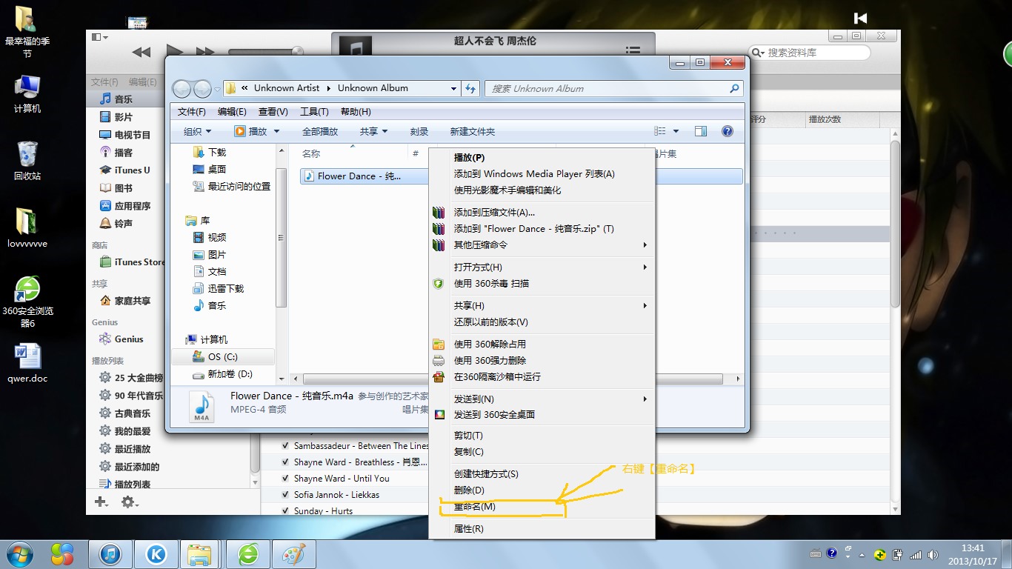Uncheck Sunday - Hurts song checkbox
The image size is (1012, 569).
[x=285, y=511]
